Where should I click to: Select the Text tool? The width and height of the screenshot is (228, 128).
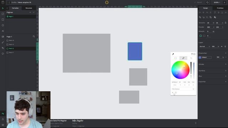click(3, 31)
